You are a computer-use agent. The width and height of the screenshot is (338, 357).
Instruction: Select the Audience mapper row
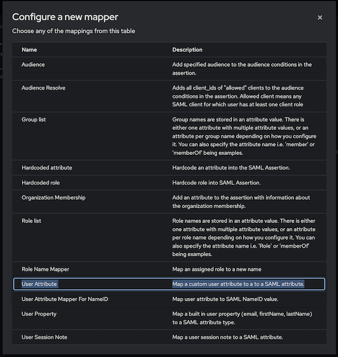click(33, 65)
